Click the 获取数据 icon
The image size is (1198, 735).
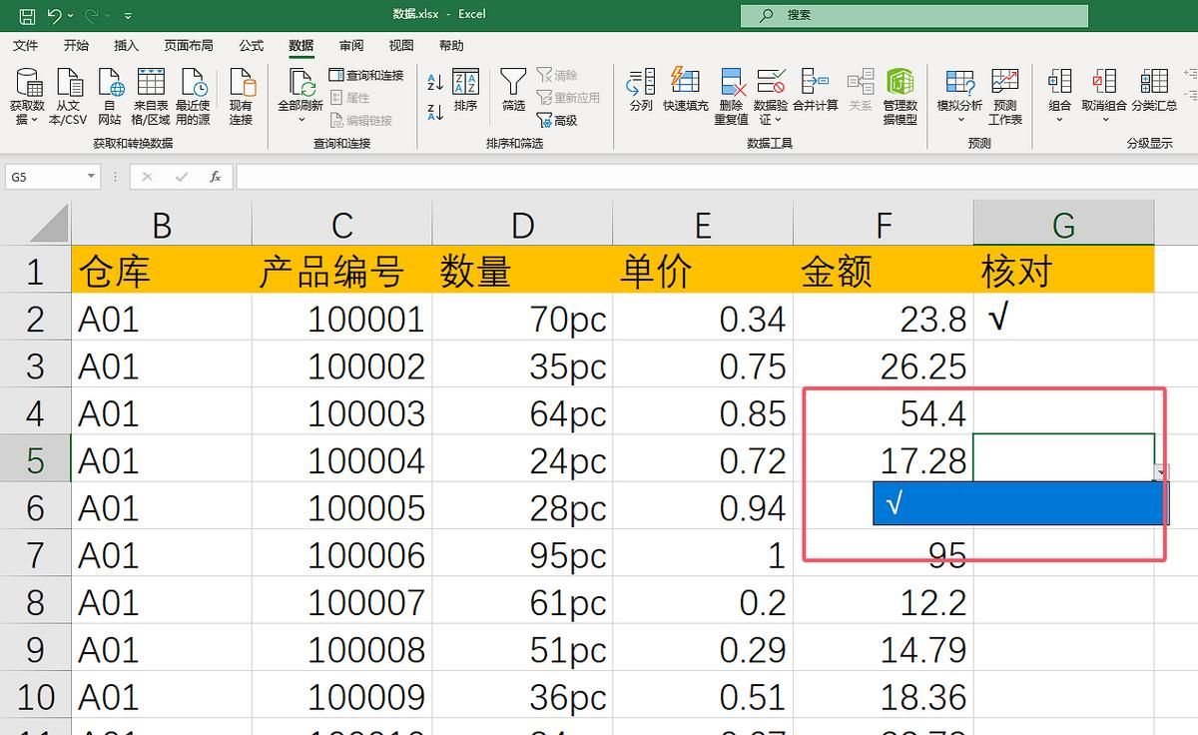coord(27,96)
